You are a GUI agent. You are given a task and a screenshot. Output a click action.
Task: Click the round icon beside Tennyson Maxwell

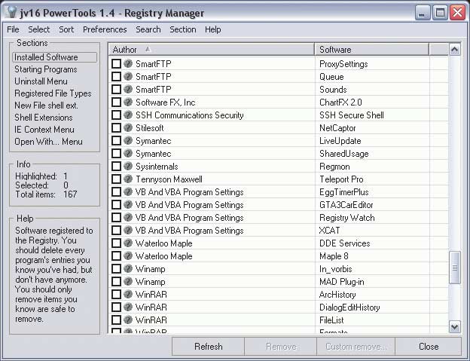(128, 179)
